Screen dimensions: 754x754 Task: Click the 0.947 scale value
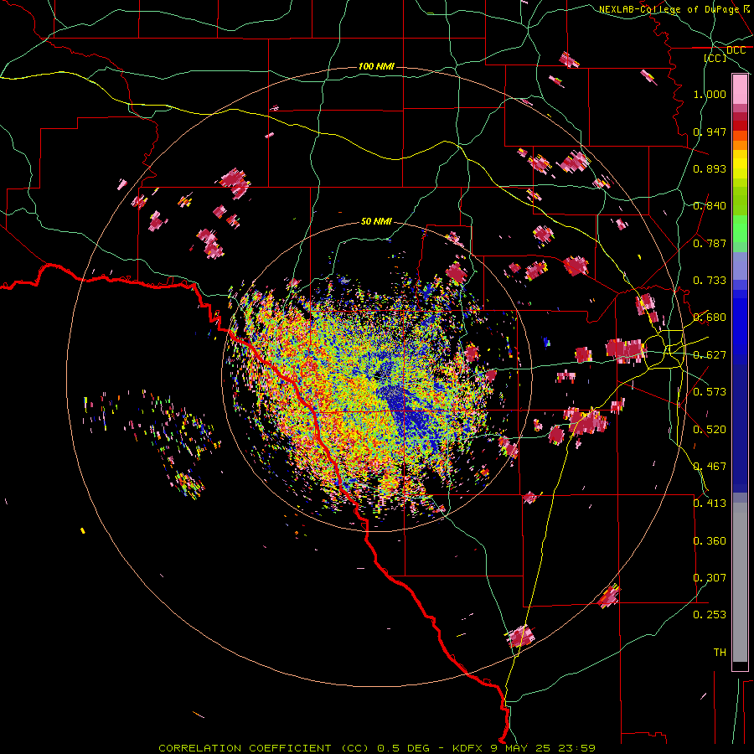(x=710, y=132)
